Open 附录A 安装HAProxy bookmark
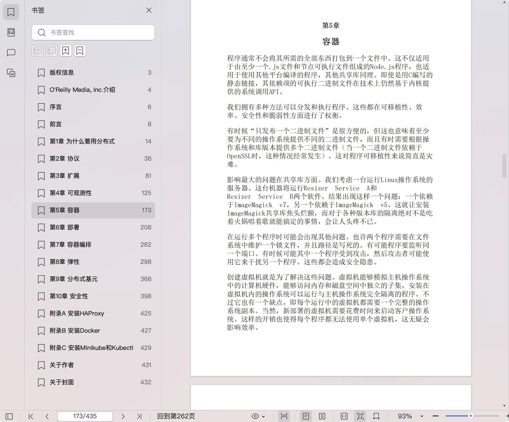The image size is (509, 422). (93, 313)
